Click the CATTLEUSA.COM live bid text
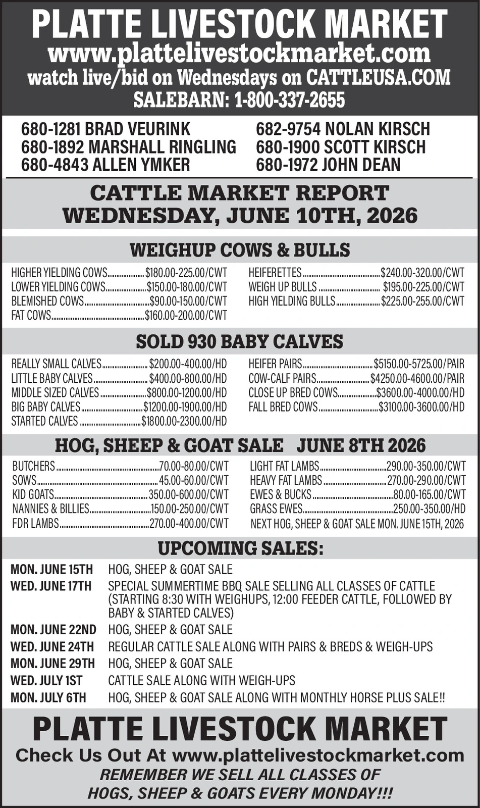The width and height of the screenshot is (480, 808). pyautogui.click(x=378, y=78)
